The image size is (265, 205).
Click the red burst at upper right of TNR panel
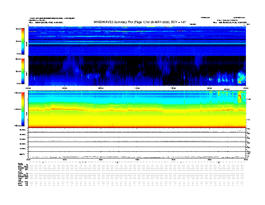coord(239,97)
